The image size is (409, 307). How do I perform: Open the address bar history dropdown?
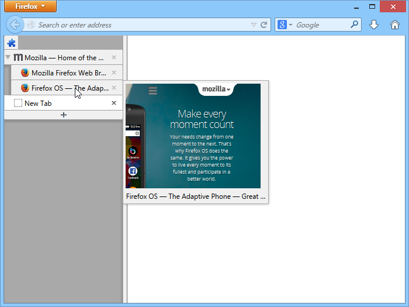coord(253,25)
